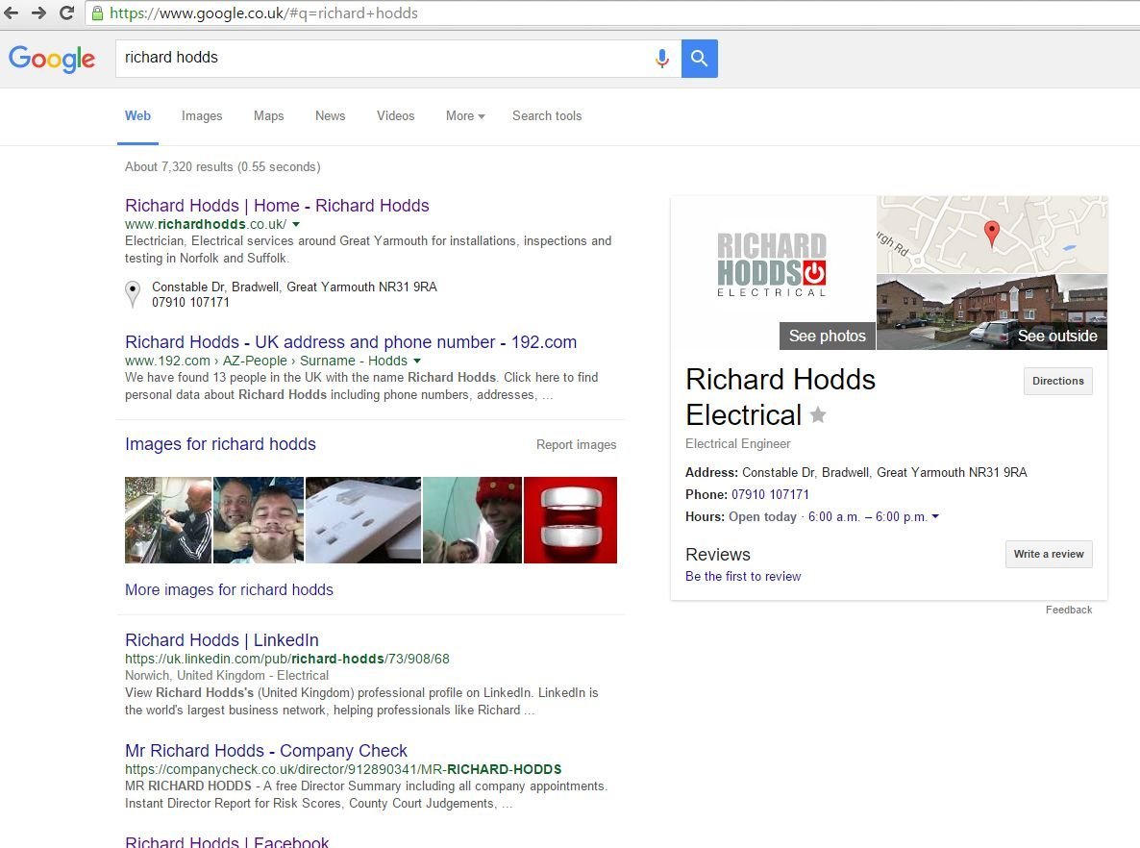Open the man at fish tank image
Viewport: 1140px width, 848px height.
(168, 520)
